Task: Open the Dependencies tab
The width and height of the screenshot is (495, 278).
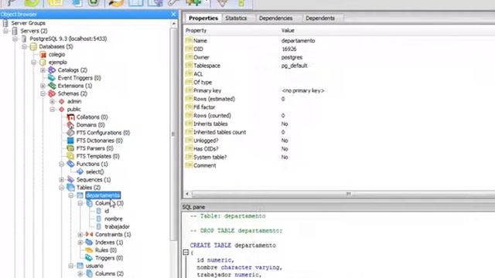Action: click(275, 19)
